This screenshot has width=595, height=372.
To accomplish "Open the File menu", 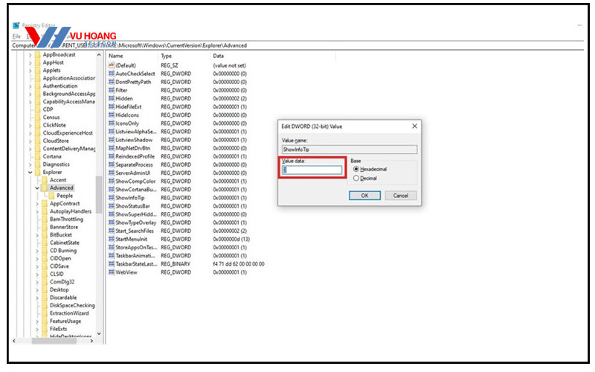I will tap(16, 36).
